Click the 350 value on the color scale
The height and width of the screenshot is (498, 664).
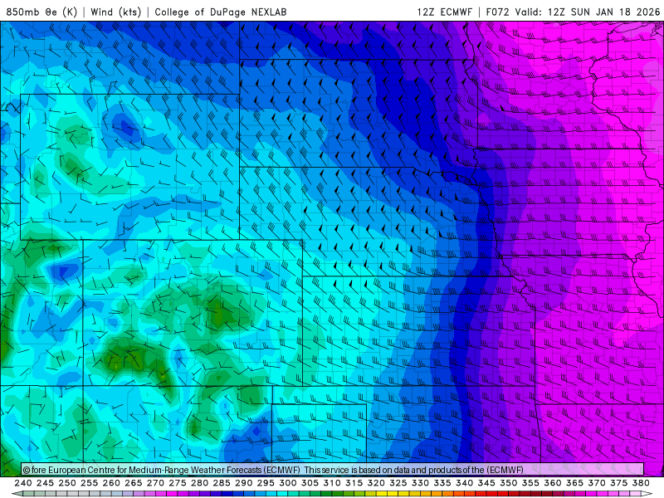(x=508, y=483)
